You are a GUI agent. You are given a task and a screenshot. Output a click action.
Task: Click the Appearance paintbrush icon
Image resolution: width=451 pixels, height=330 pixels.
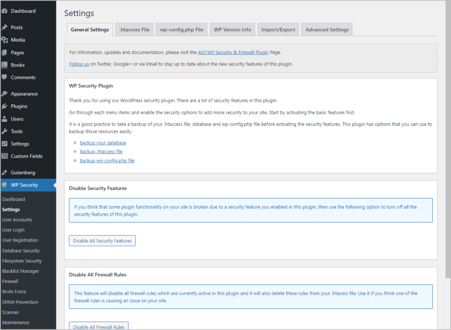(x=4, y=94)
